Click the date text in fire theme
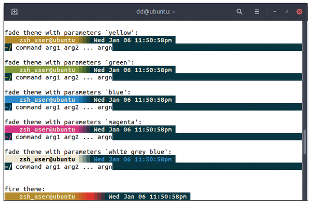Viewport: 311px width, 204px height. (x=148, y=196)
